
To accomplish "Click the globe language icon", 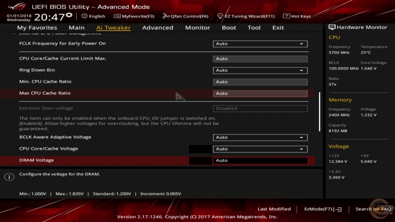I will [84, 16].
